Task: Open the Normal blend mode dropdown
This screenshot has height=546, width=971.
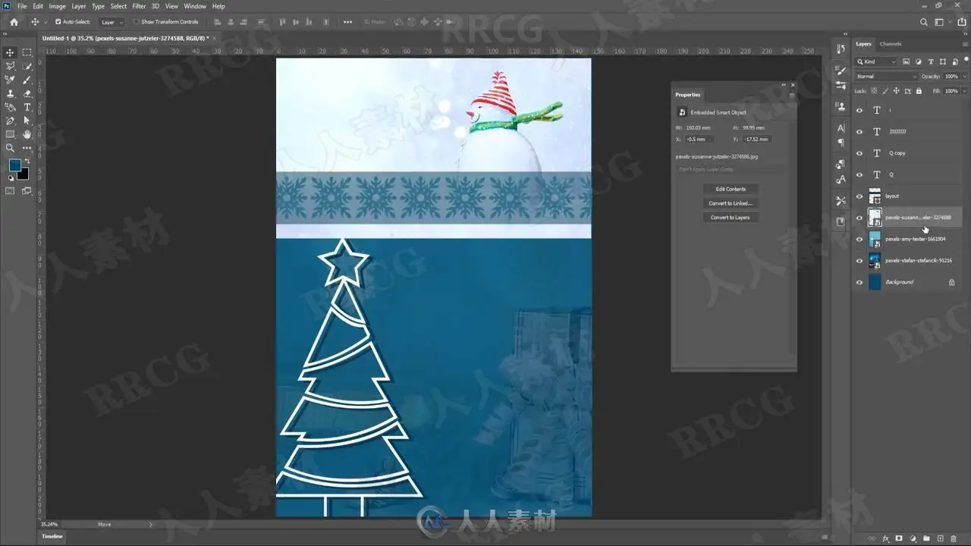Action: [886, 77]
